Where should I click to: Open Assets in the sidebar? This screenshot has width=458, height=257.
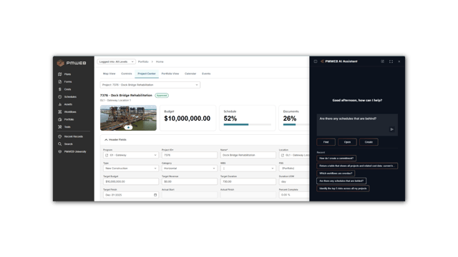click(65, 104)
